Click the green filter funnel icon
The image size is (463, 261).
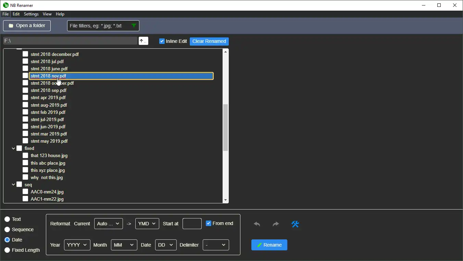(134, 26)
